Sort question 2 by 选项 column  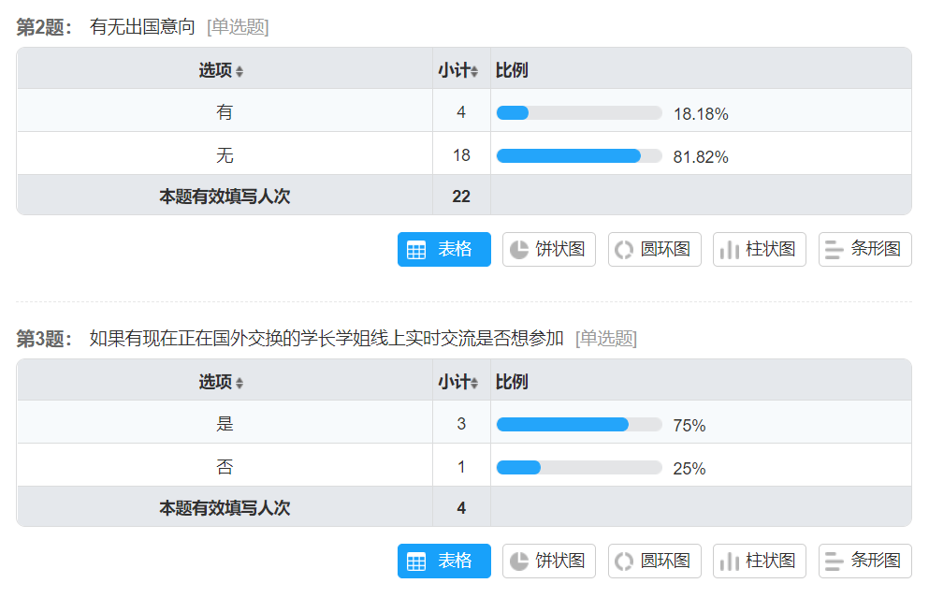[x=221, y=70]
